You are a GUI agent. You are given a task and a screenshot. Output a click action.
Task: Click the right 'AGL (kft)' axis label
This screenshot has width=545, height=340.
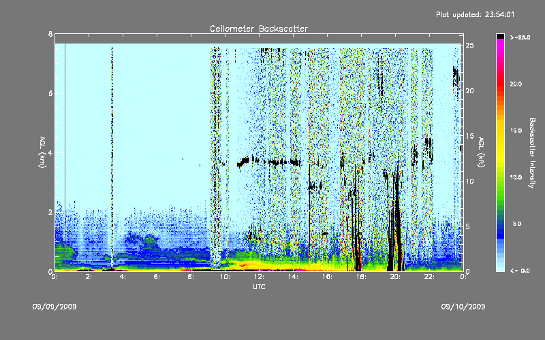point(481,152)
